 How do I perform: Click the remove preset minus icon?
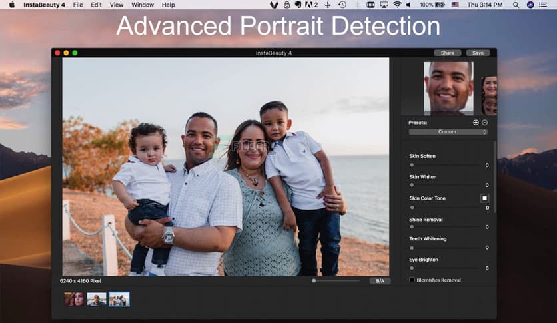(484, 123)
